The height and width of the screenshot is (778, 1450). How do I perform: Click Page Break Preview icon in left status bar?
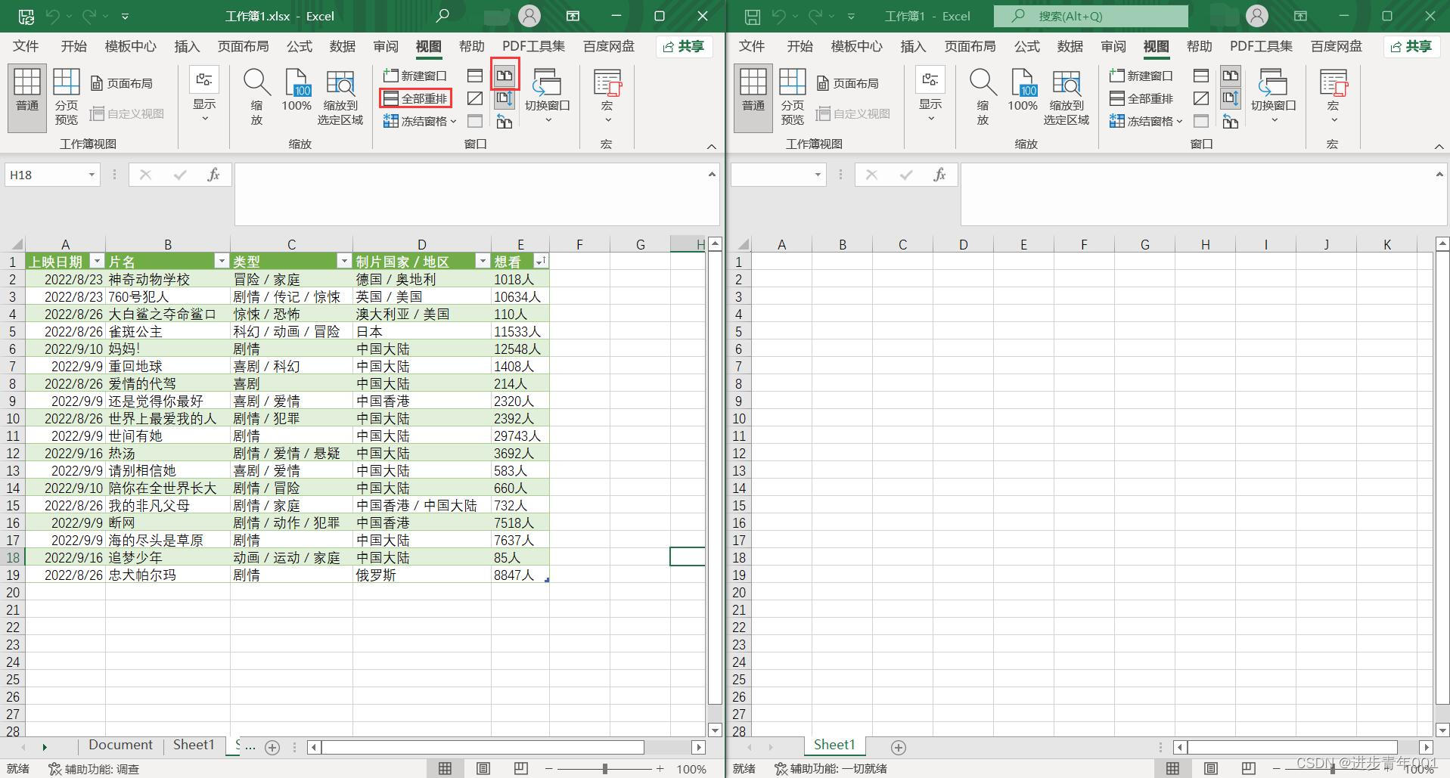[520, 768]
